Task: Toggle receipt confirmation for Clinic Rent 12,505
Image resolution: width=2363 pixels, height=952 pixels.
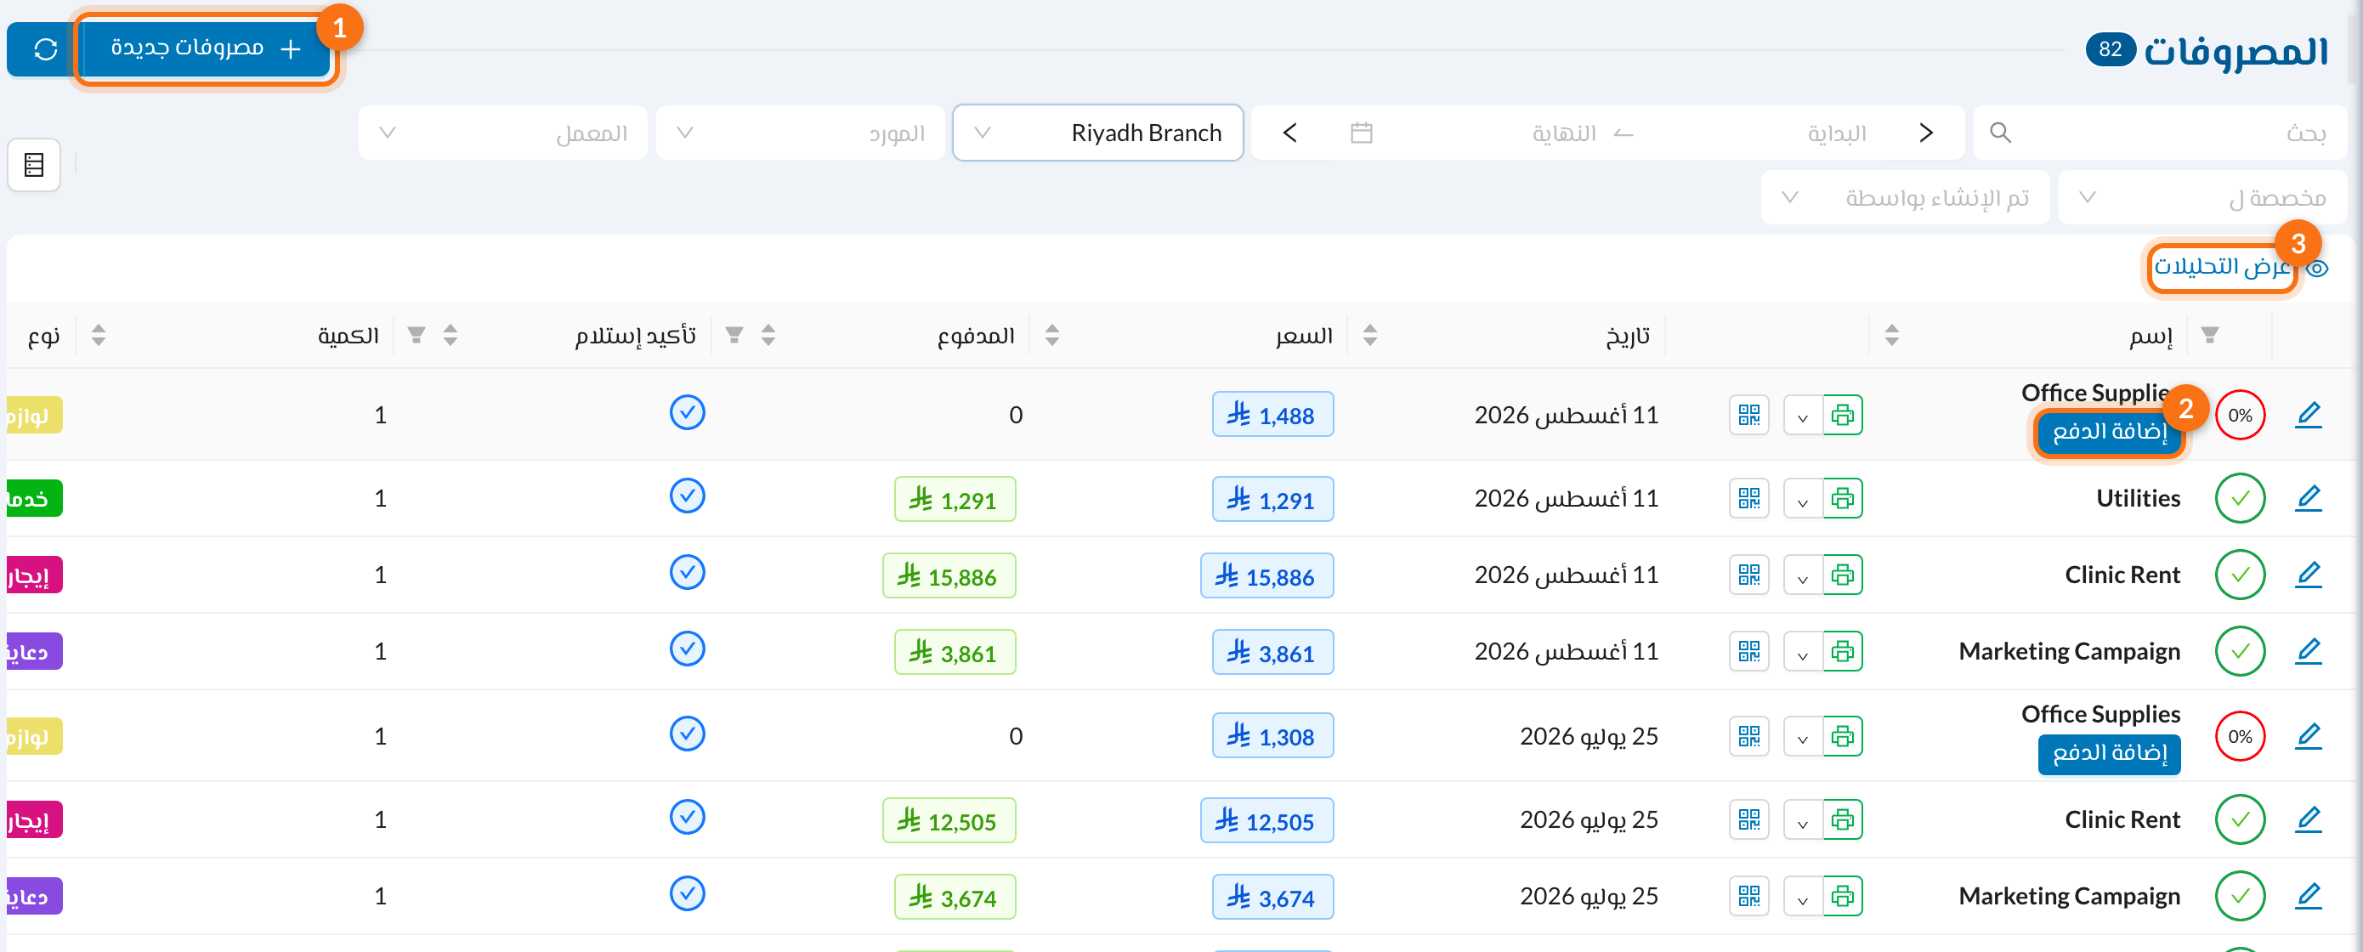Action: pyautogui.click(x=687, y=817)
